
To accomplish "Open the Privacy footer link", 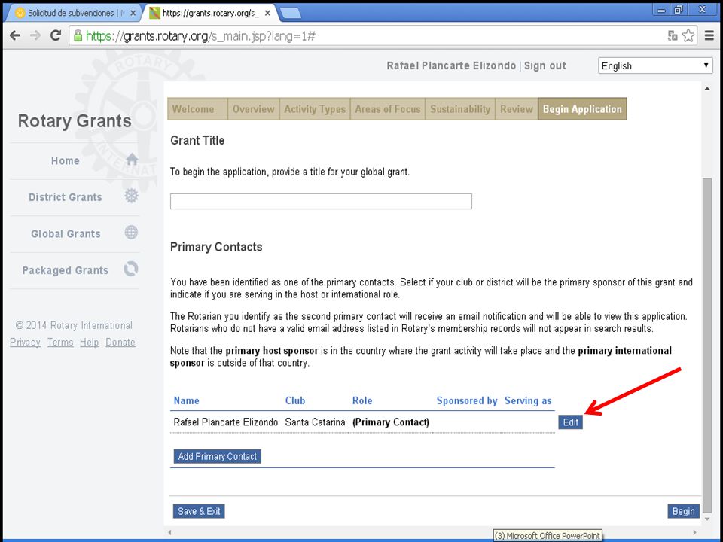I will coord(25,343).
